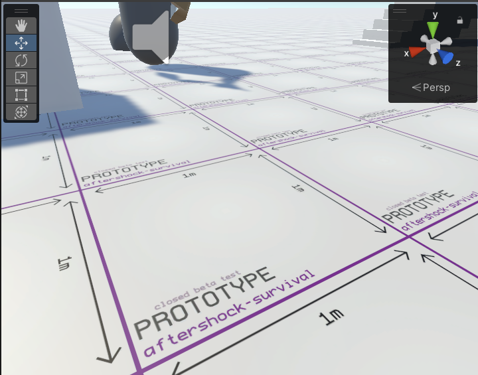This screenshot has height=375, width=478.
Task: Click the center cube of orientation gizmo
Action: coord(434,47)
